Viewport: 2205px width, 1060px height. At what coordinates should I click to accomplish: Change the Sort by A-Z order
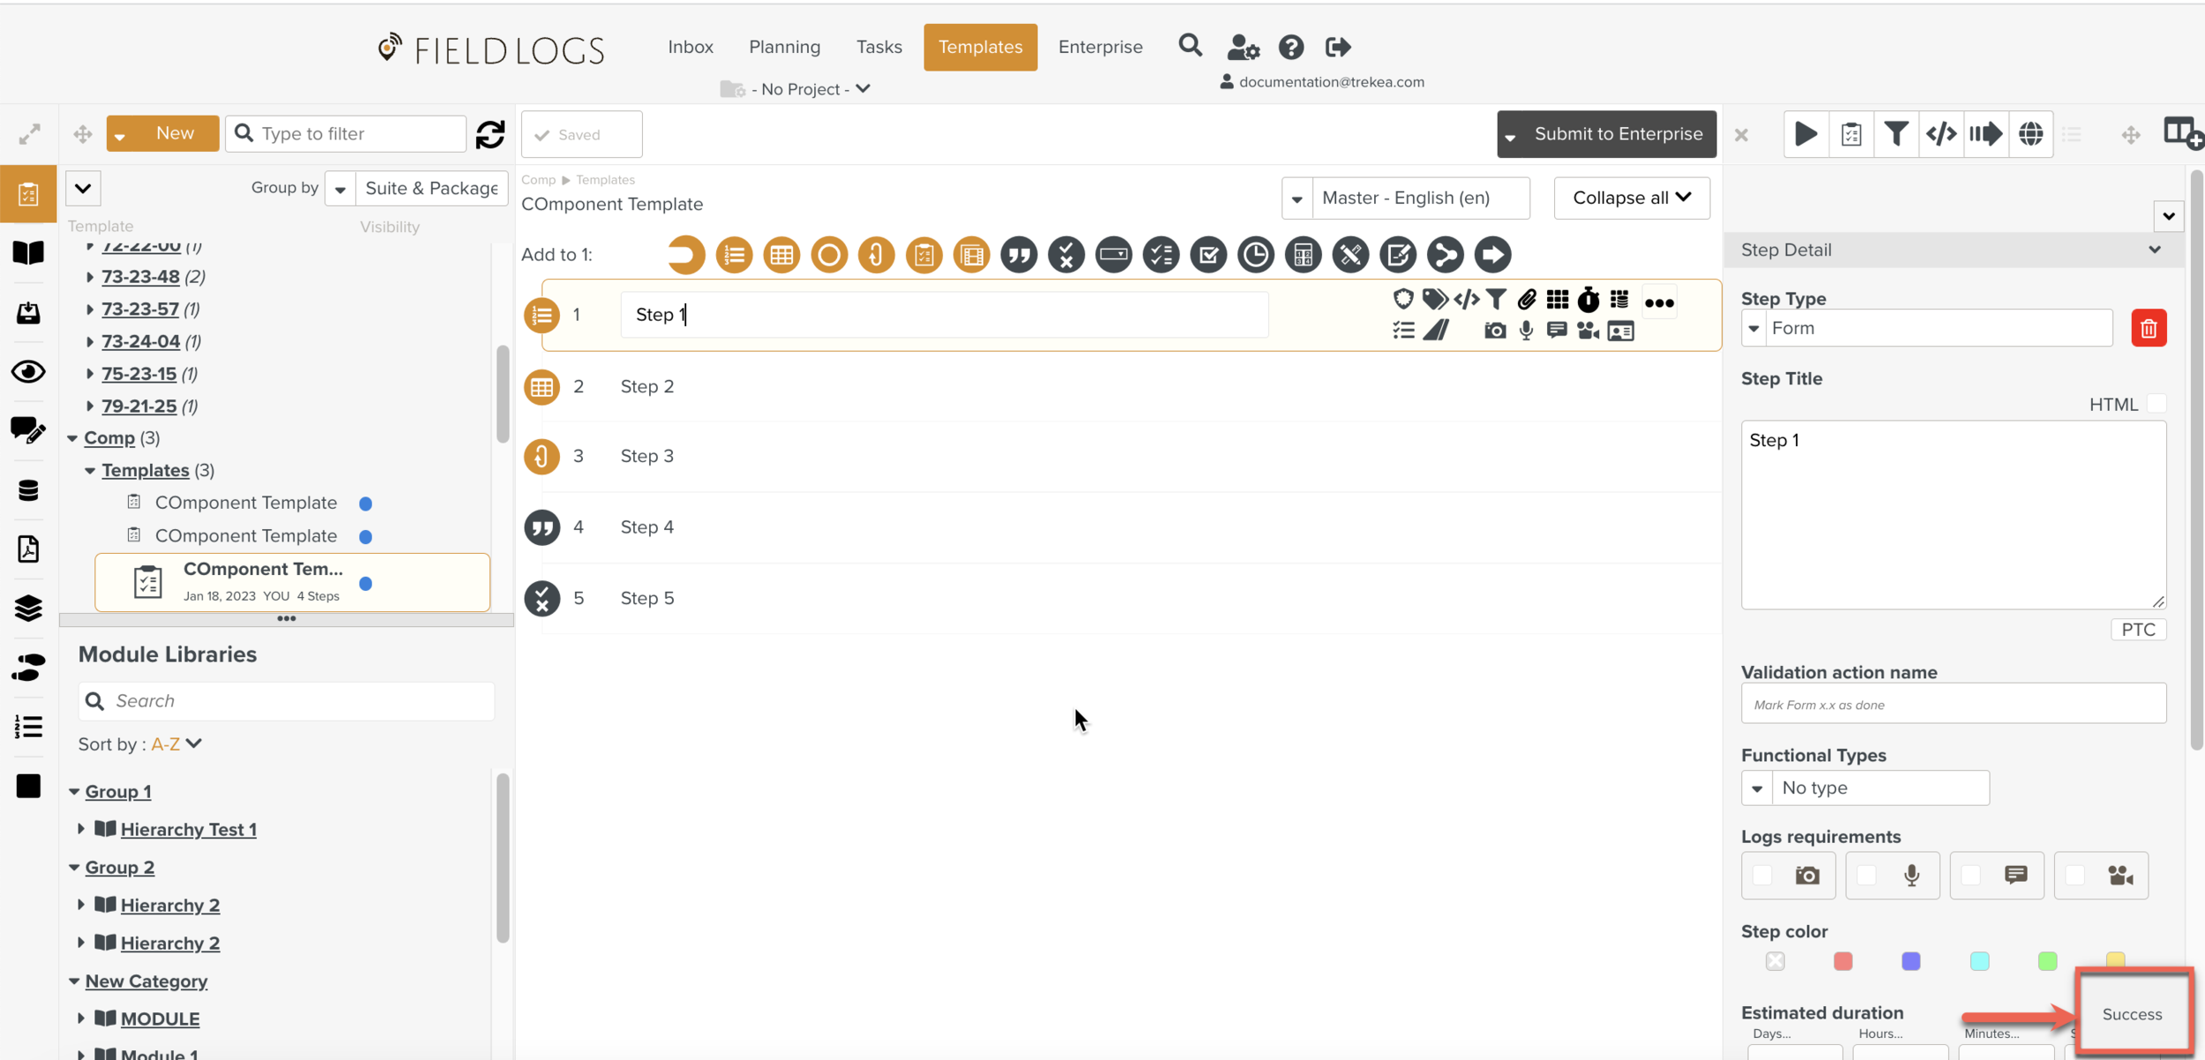tap(176, 744)
